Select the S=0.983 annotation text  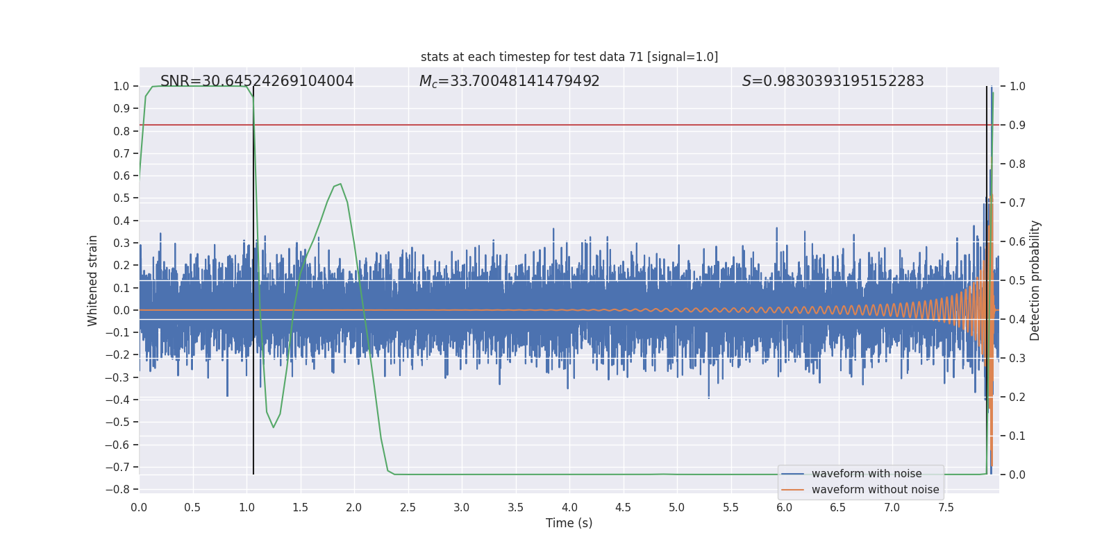(833, 81)
